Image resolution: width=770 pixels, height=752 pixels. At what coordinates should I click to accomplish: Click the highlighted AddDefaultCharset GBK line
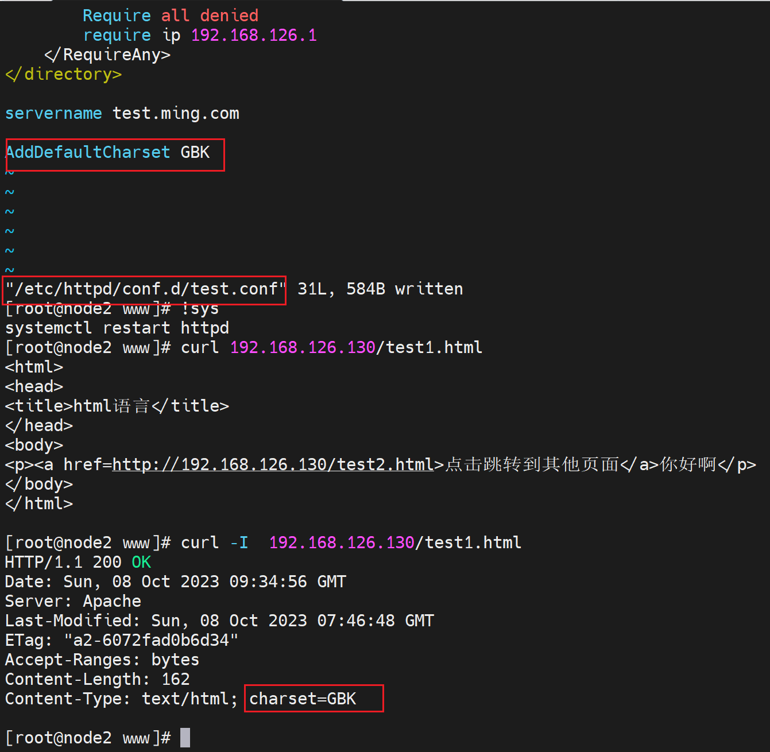click(x=108, y=153)
